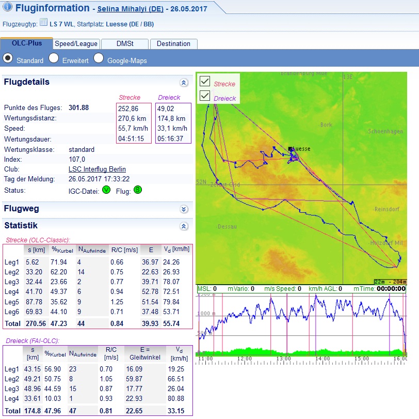Image resolution: width=419 pixels, height=419 pixels.
Task: Uncheck the Dreieck map overlay checkbox
Action: 205,96
